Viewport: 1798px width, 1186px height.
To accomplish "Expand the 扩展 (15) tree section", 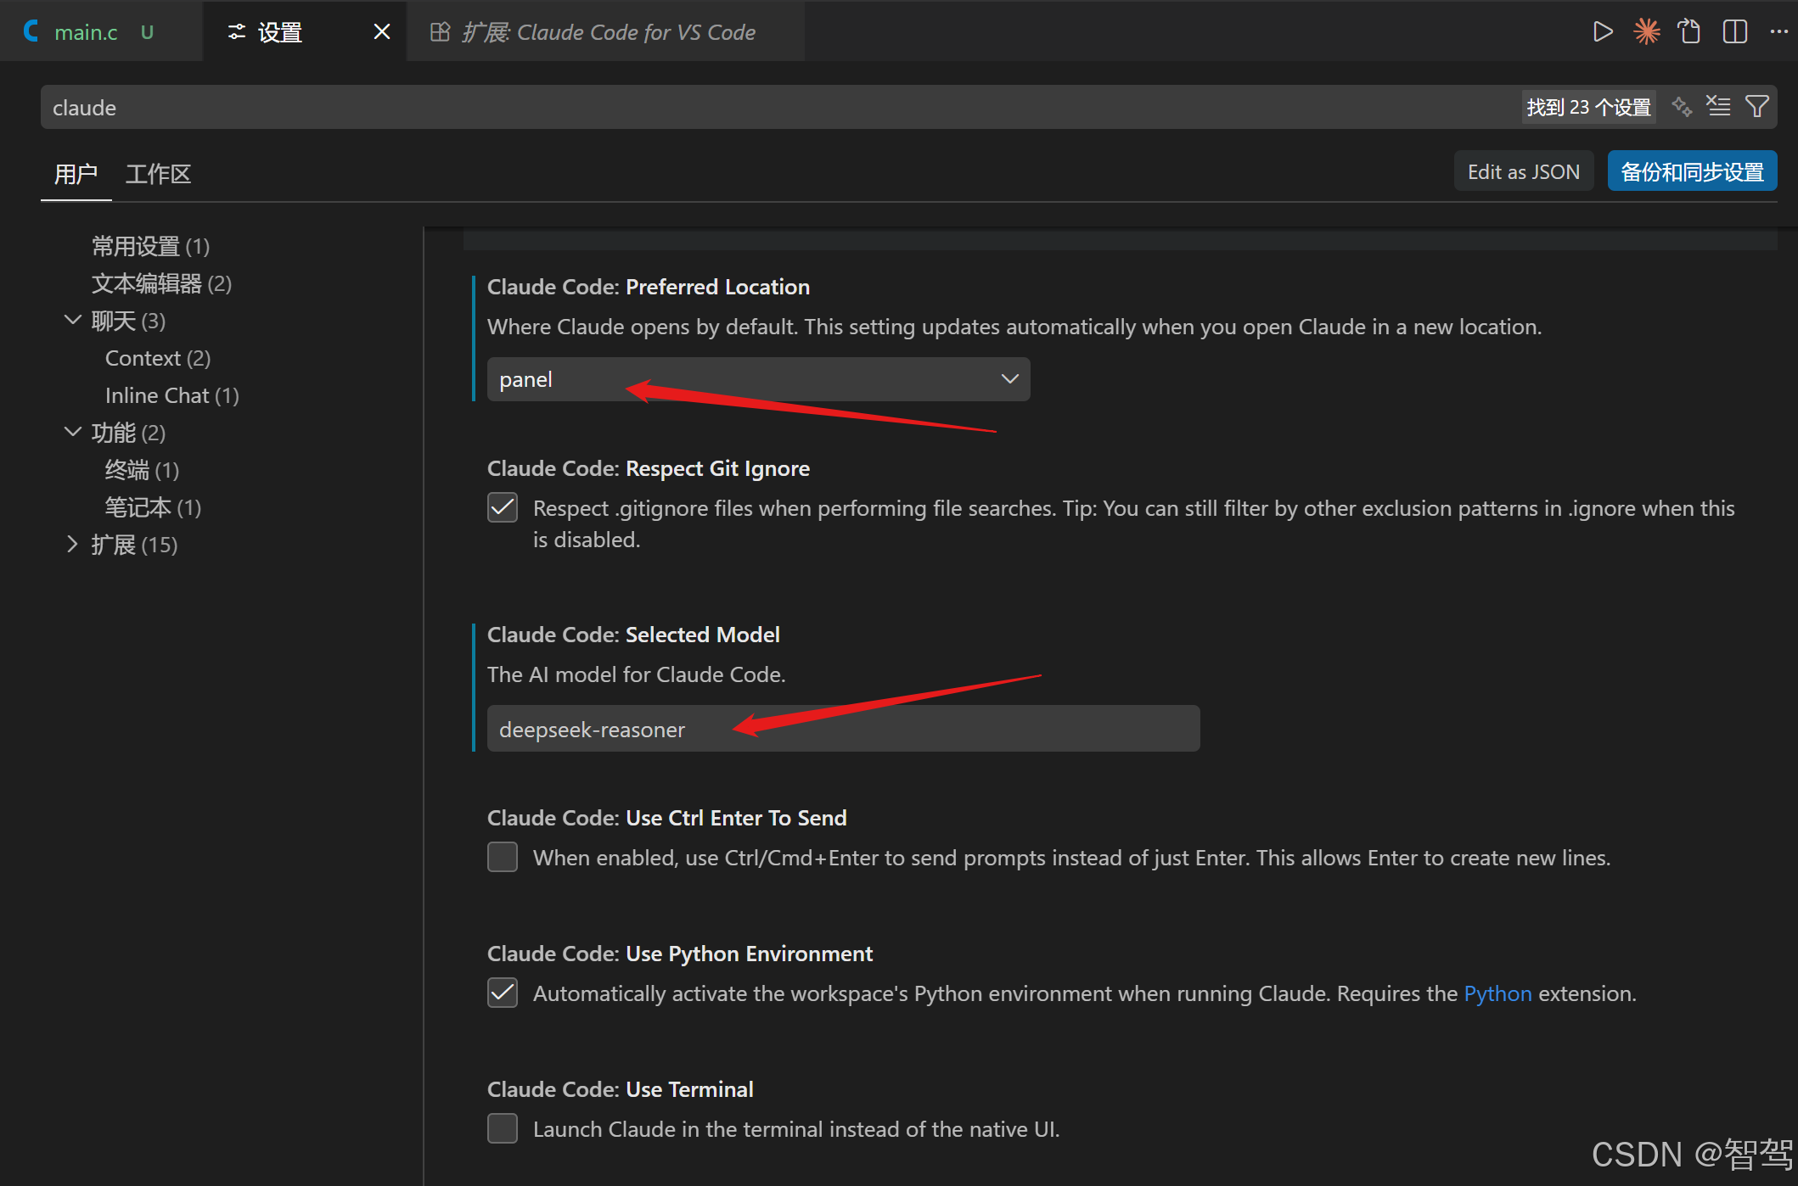I will [x=72, y=545].
